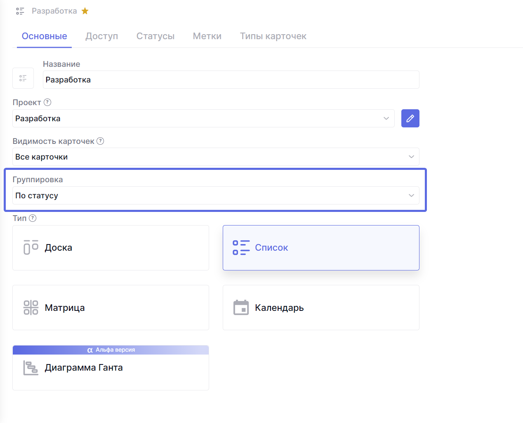Click help icon next to Видимость карточек

pyautogui.click(x=100, y=141)
